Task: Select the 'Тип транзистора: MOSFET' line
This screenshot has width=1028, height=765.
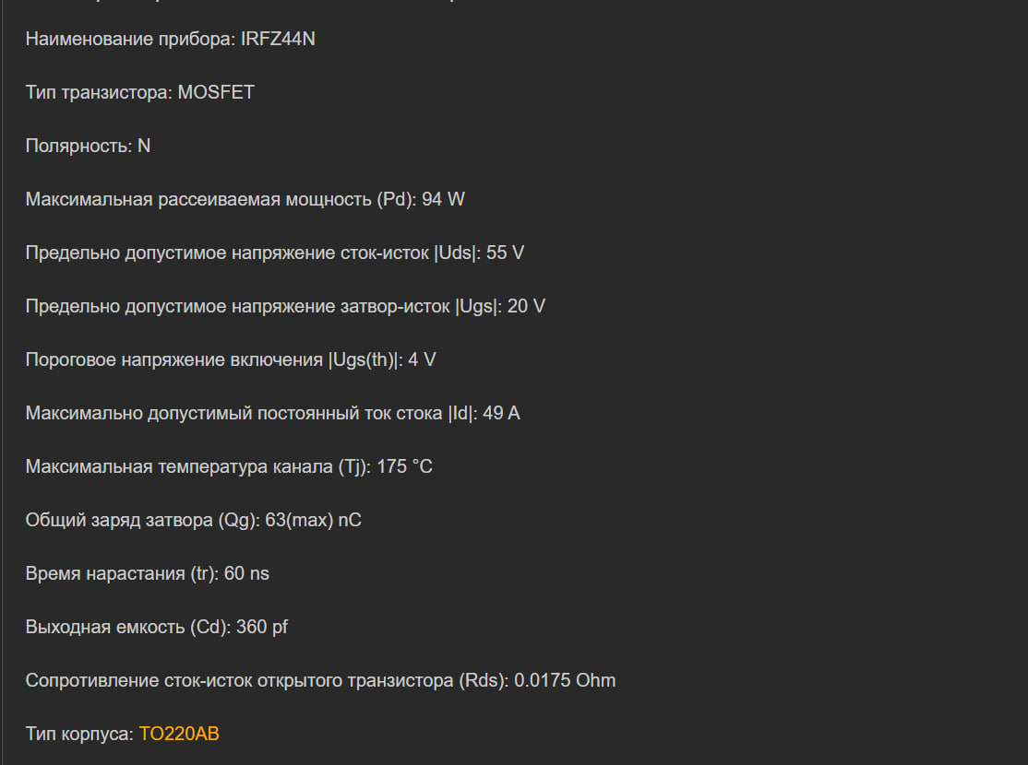Action: pos(139,92)
